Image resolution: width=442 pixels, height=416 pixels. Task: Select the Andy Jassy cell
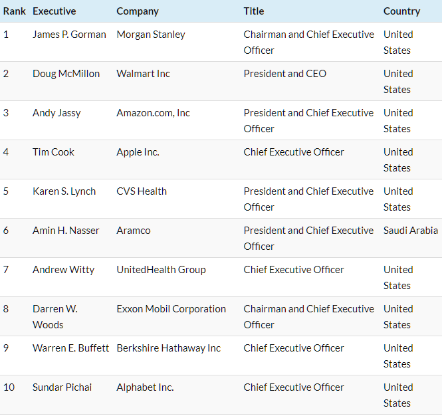point(56,113)
